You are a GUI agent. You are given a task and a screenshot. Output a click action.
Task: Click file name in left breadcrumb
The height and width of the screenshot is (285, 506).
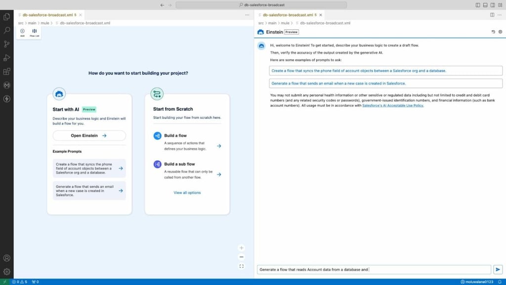[85, 23]
